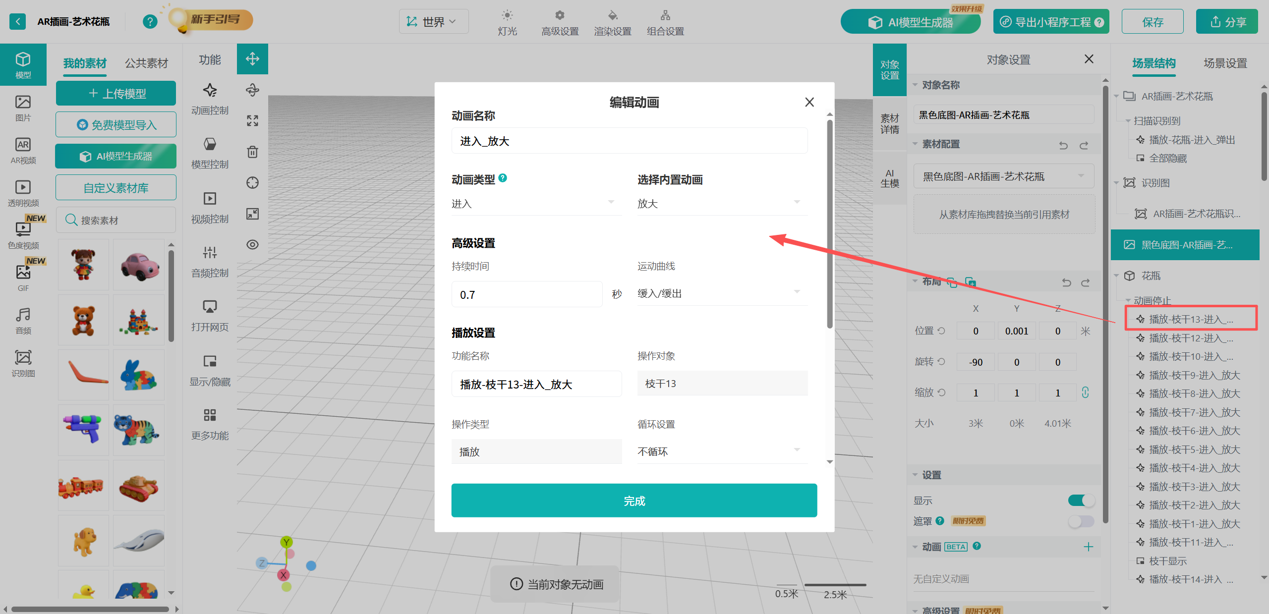
Task: Click the scale link lock icon
Action: [x=1085, y=392]
